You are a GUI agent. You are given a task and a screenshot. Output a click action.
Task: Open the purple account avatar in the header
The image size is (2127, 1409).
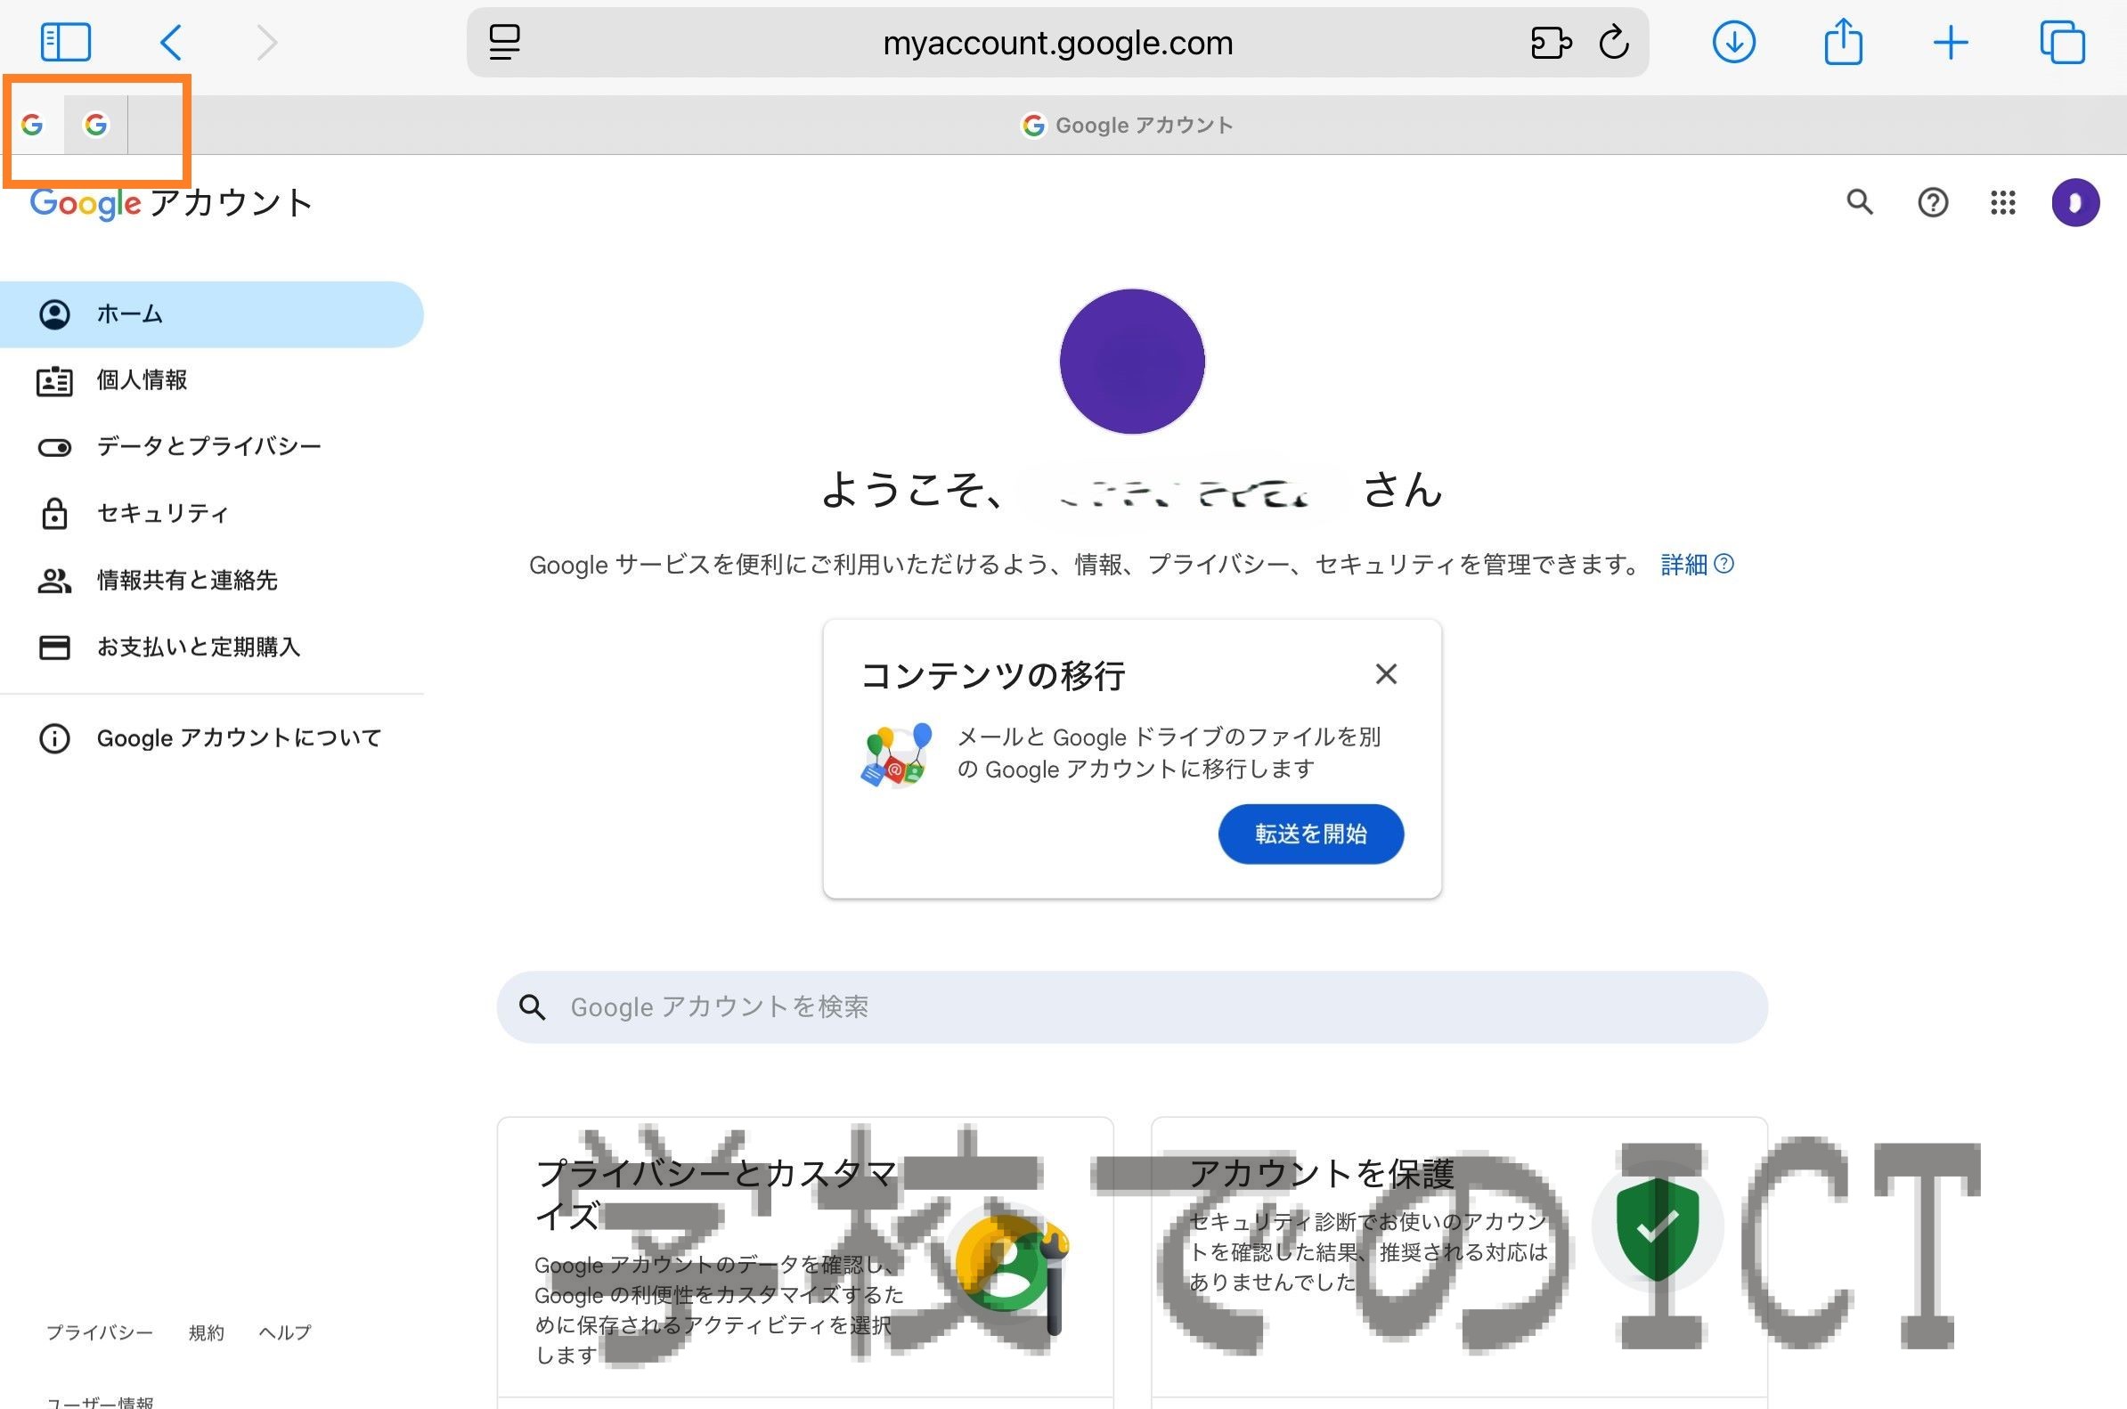pos(2074,202)
